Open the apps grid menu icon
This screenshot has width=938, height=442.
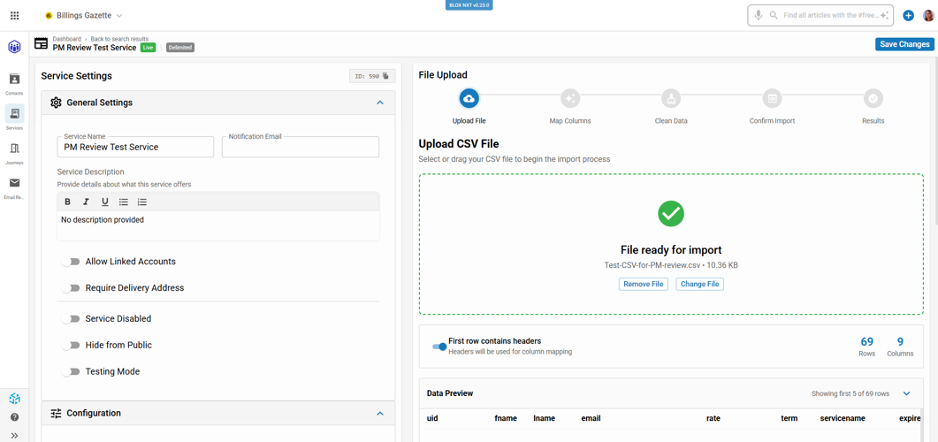pos(14,15)
